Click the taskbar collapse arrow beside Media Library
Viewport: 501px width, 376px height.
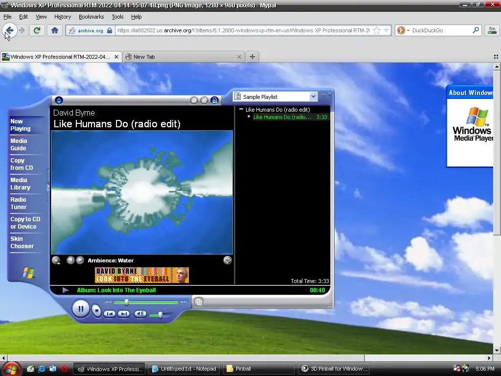(x=48, y=187)
